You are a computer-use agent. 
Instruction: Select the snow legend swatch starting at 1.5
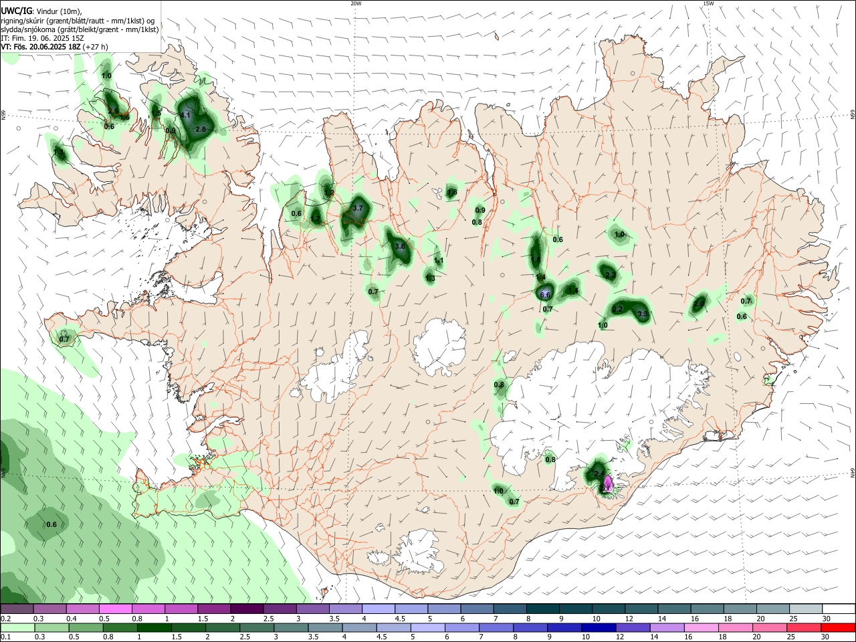213,609
